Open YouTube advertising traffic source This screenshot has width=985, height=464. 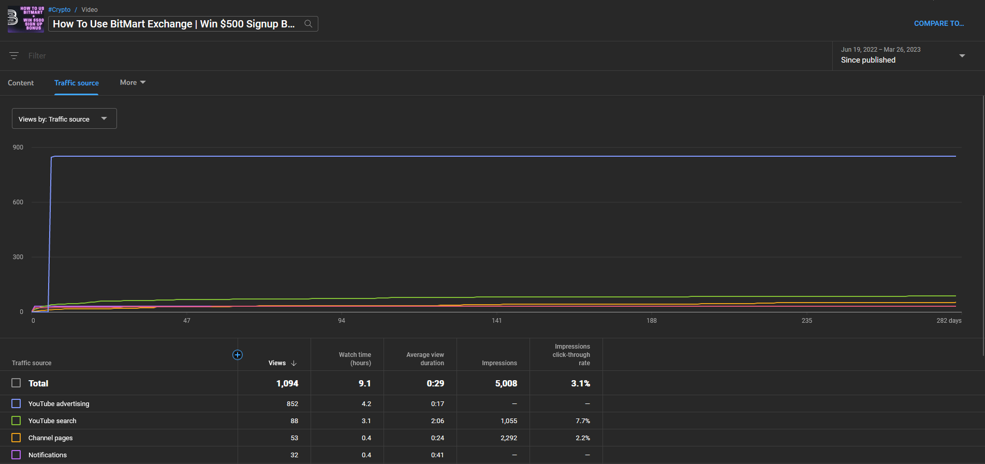(x=58, y=403)
